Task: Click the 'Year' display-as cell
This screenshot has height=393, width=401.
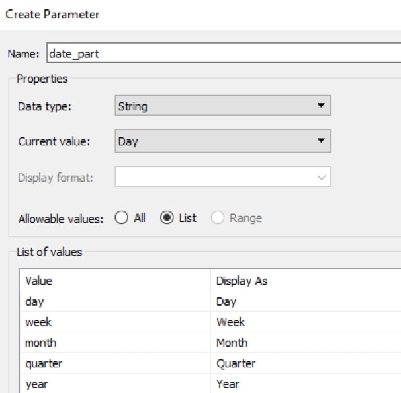Action: point(304,384)
